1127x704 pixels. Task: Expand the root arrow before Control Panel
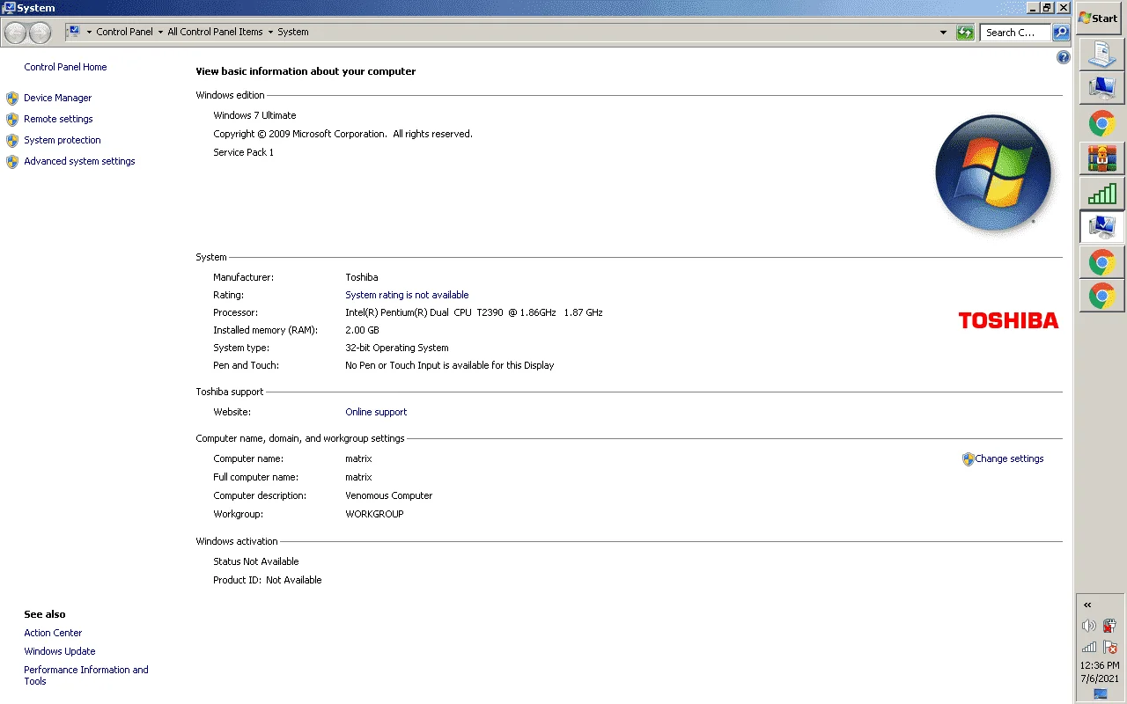tap(89, 33)
